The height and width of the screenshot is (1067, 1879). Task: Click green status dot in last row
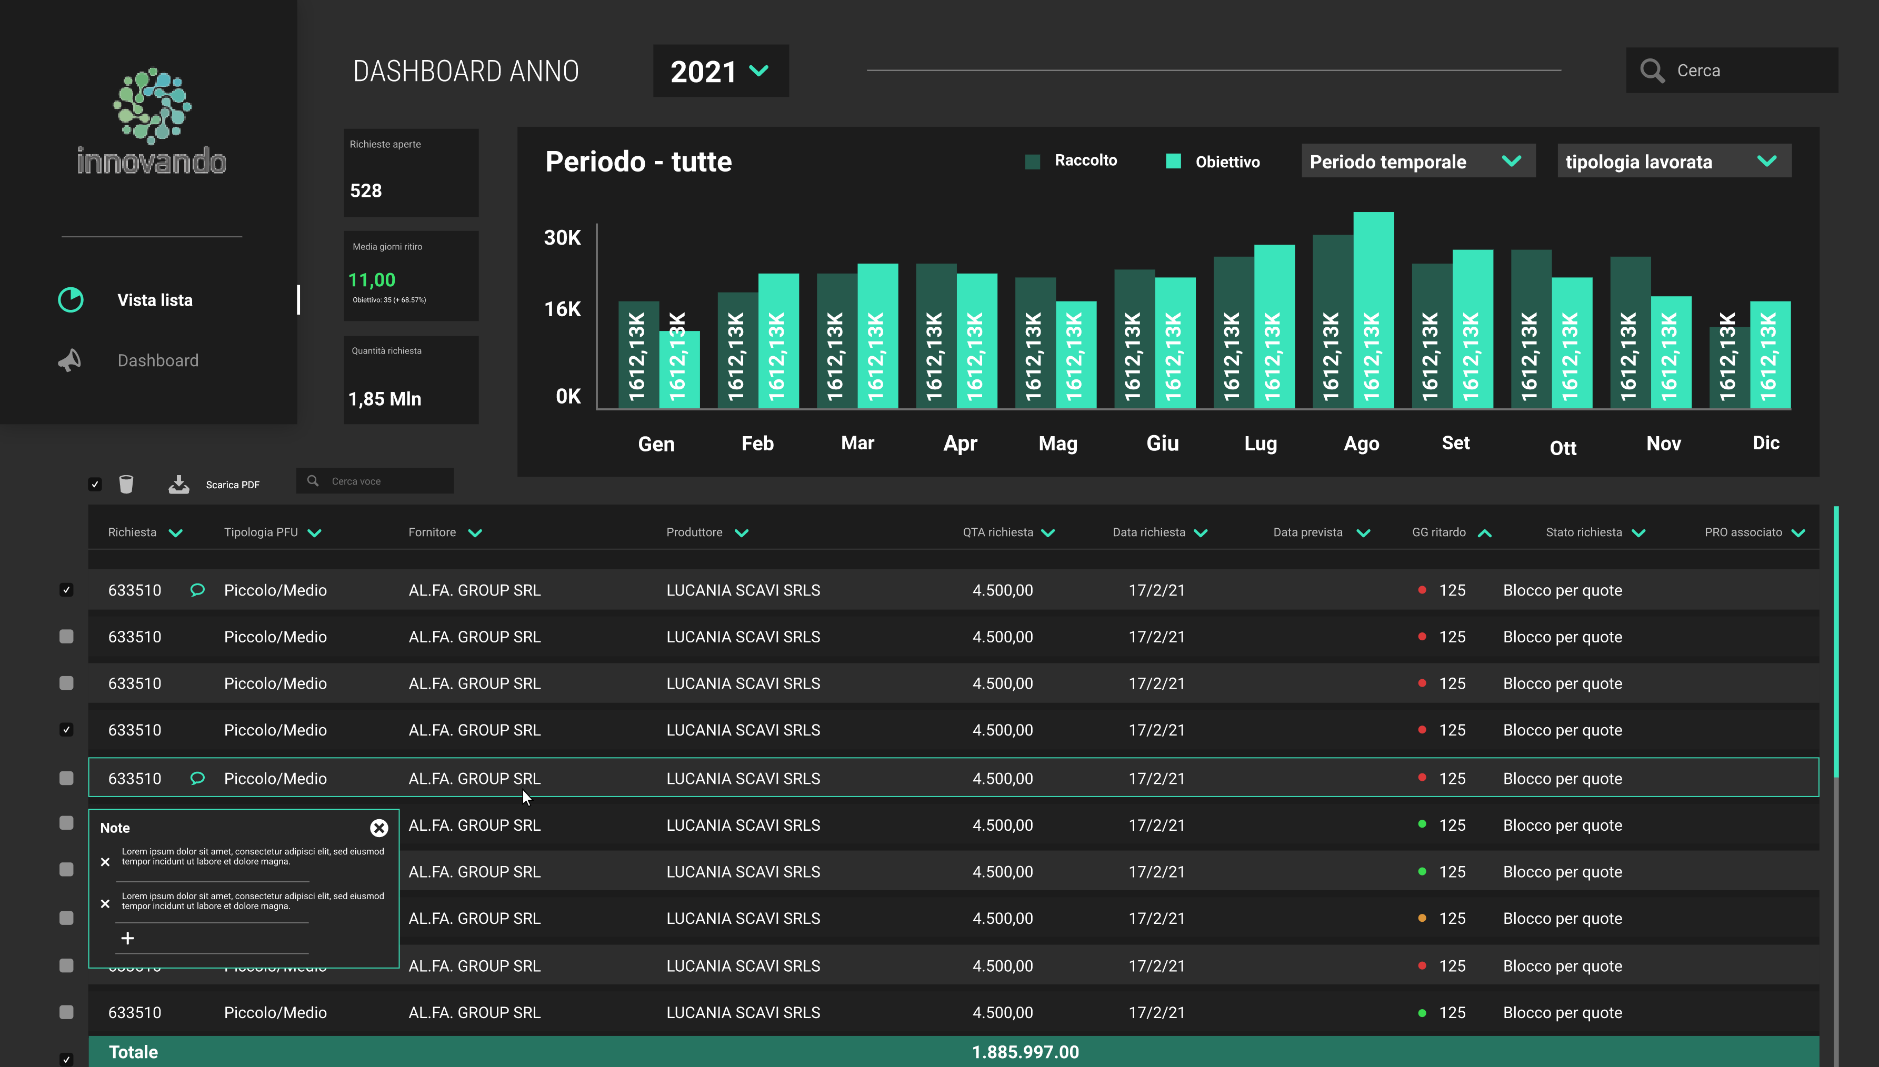tap(1422, 1012)
